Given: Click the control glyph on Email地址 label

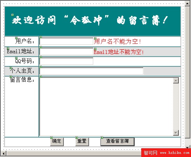Looking at the screenshot, I should coord(8,48).
